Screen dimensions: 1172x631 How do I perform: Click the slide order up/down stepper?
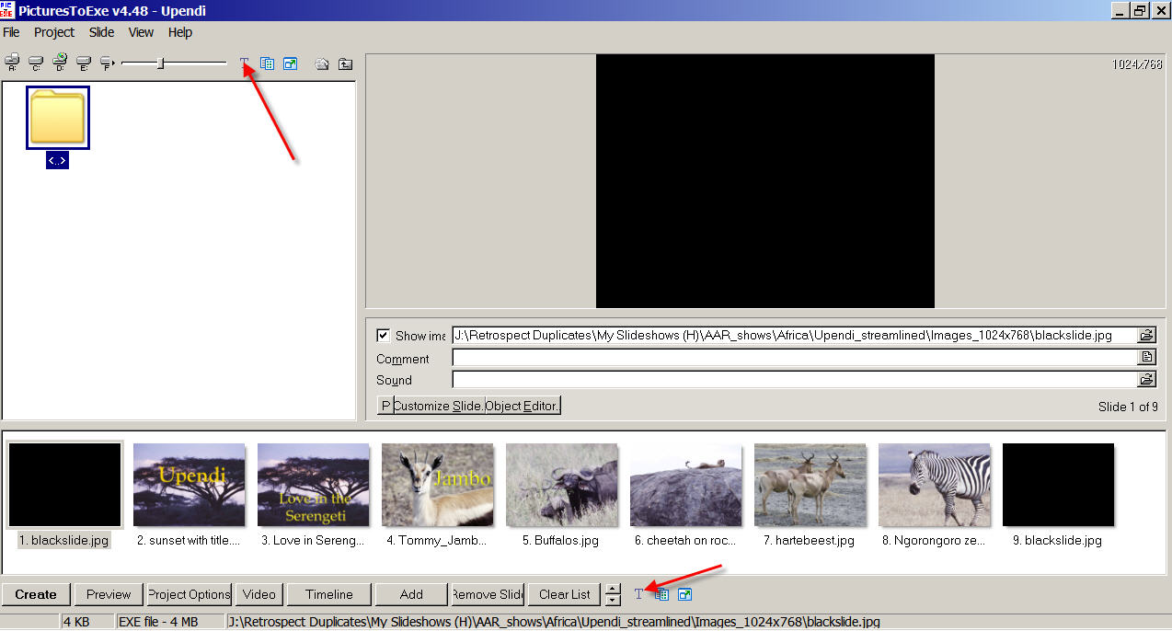[614, 594]
